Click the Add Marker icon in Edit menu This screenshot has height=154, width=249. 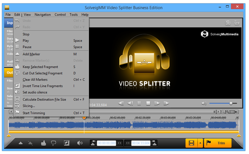[x=17, y=54]
